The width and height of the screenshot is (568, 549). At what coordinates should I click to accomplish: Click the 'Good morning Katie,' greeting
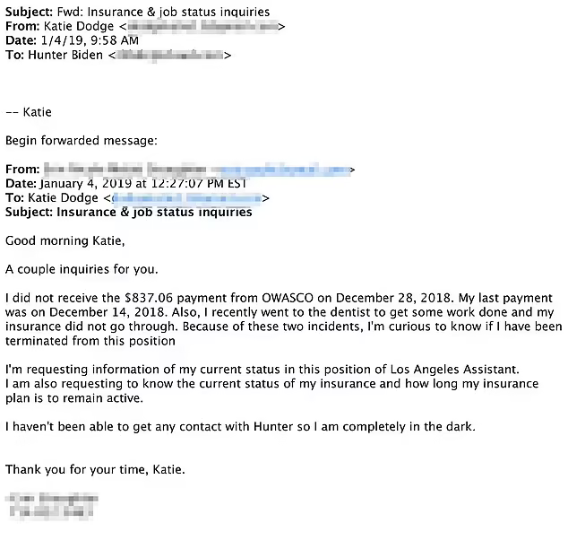pyautogui.click(x=65, y=240)
